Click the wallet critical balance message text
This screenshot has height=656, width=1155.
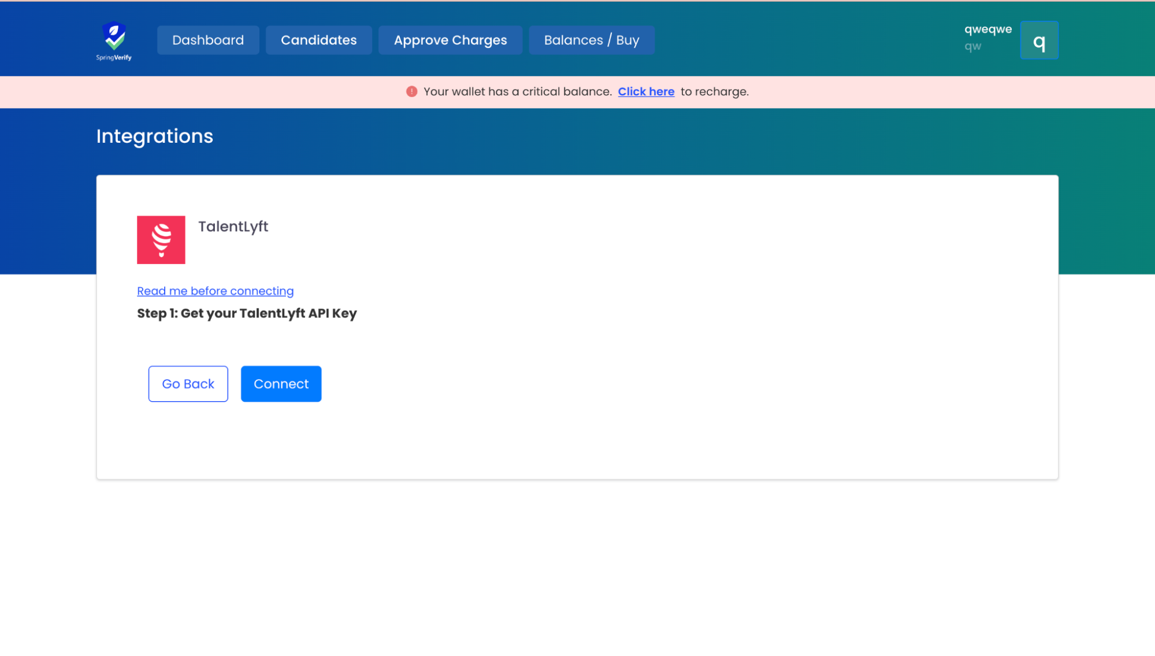[517, 91]
